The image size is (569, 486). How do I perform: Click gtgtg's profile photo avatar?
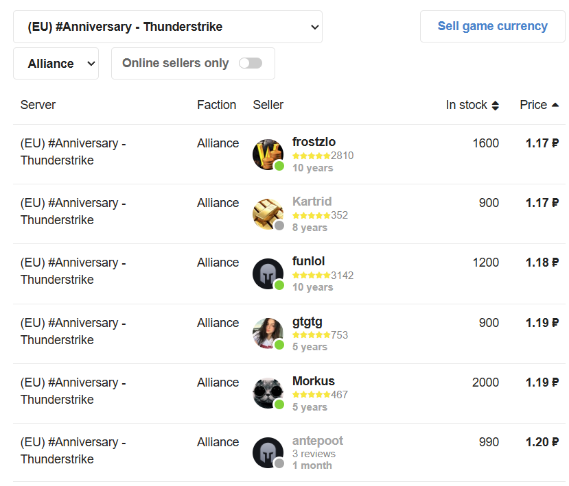point(268,333)
